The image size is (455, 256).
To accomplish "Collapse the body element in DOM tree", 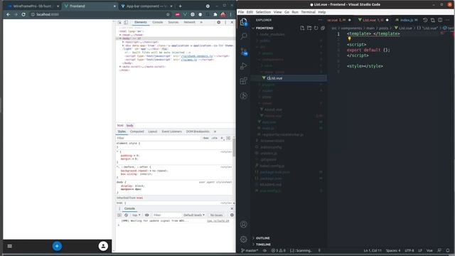I will (x=120, y=38).
